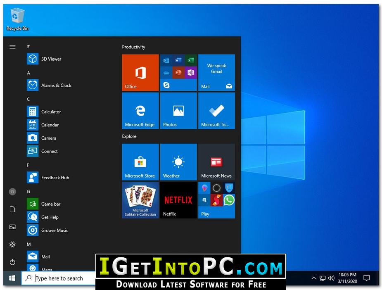This screenshot has height=290, width=382.
Task: Launch Microsoft Solitaire Collection tile
Action: pyautogui.click(x=140, y=200)
